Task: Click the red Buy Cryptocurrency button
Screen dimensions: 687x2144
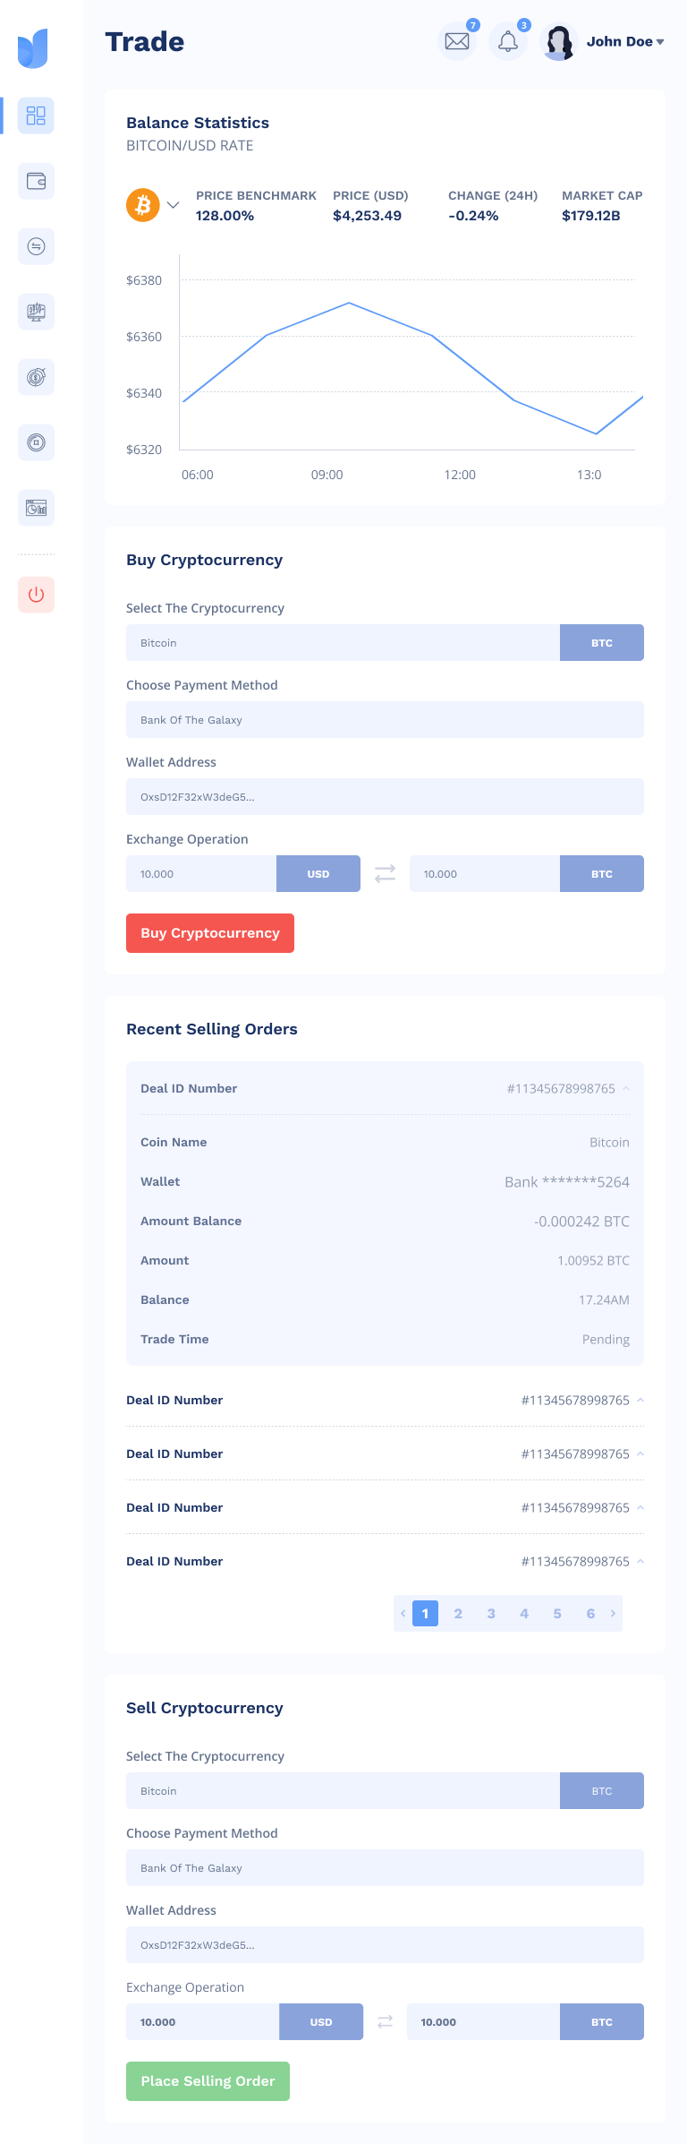Action: click(210, 933)
